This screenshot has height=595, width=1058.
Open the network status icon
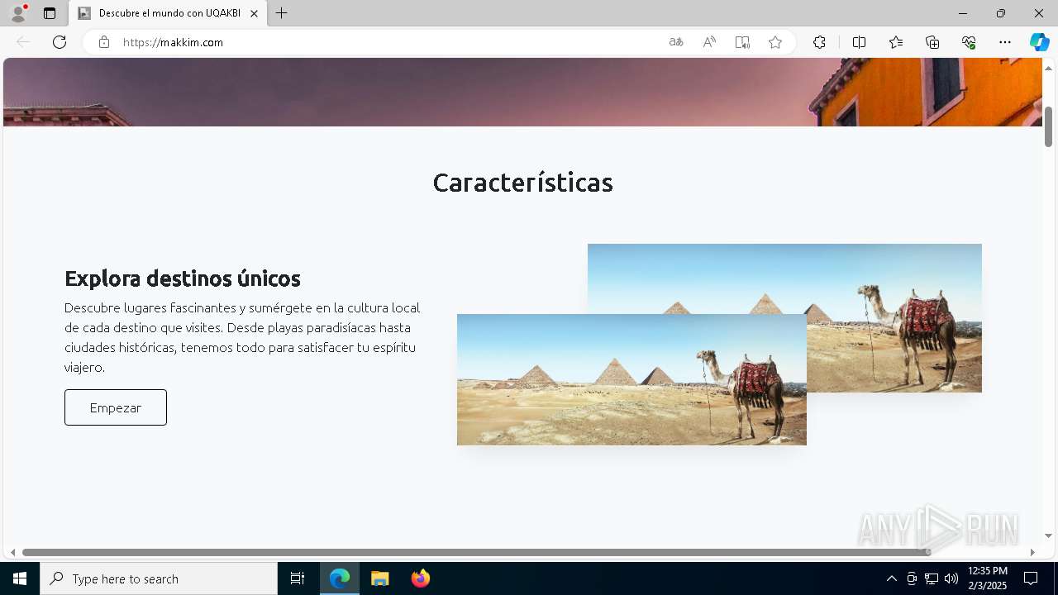[x=932, y=578]
